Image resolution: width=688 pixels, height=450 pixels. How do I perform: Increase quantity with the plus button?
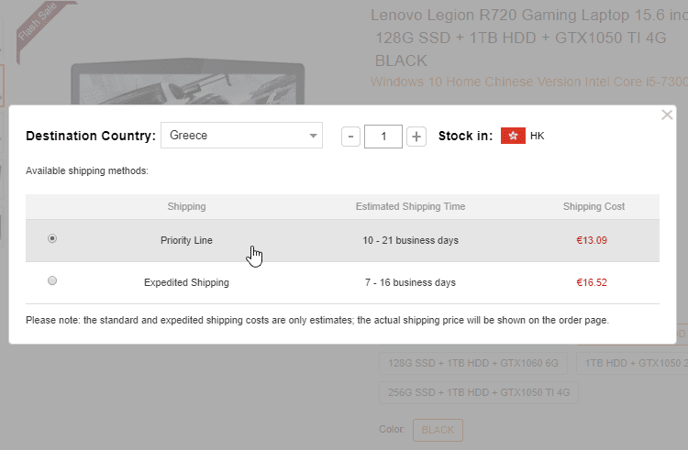pos(416,136)
